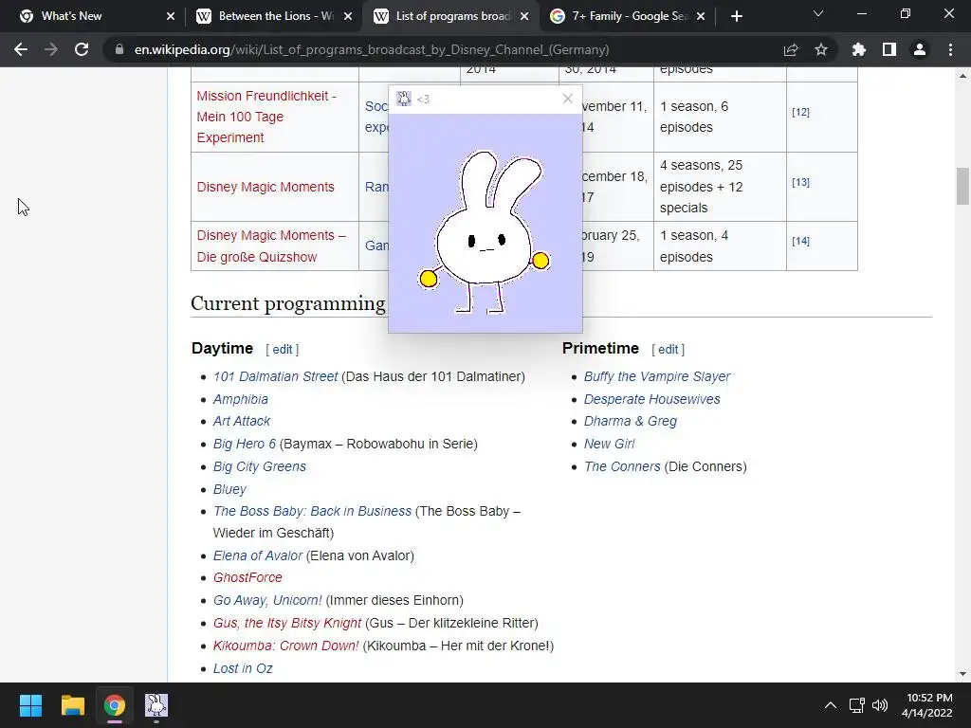
Task: Open the volume tray icon
Action: click(x=879, y=705)
